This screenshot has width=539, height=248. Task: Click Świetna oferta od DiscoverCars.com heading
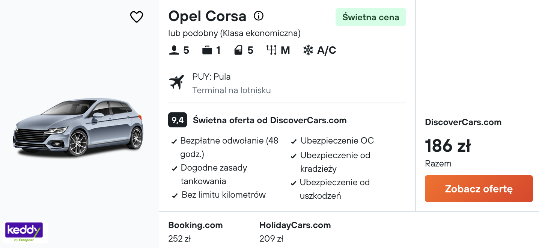[269, 121]
